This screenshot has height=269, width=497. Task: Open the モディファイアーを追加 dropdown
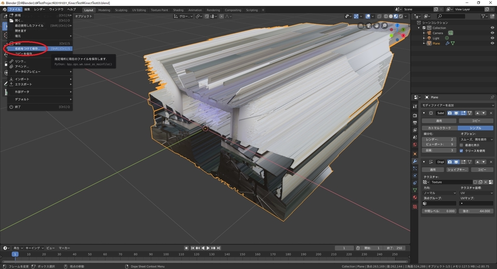pos(458,106)
